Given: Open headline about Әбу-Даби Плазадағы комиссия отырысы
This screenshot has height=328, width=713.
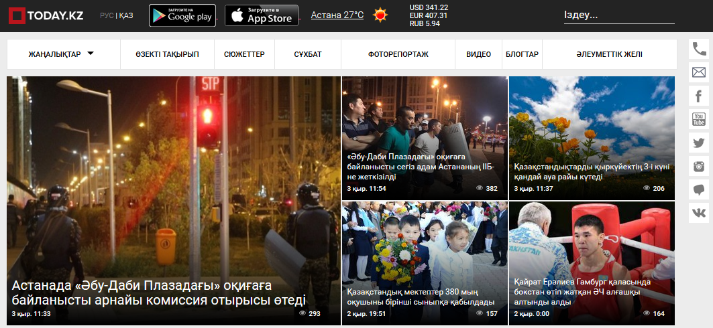Looking at the screenshot, I should [159, 293].
